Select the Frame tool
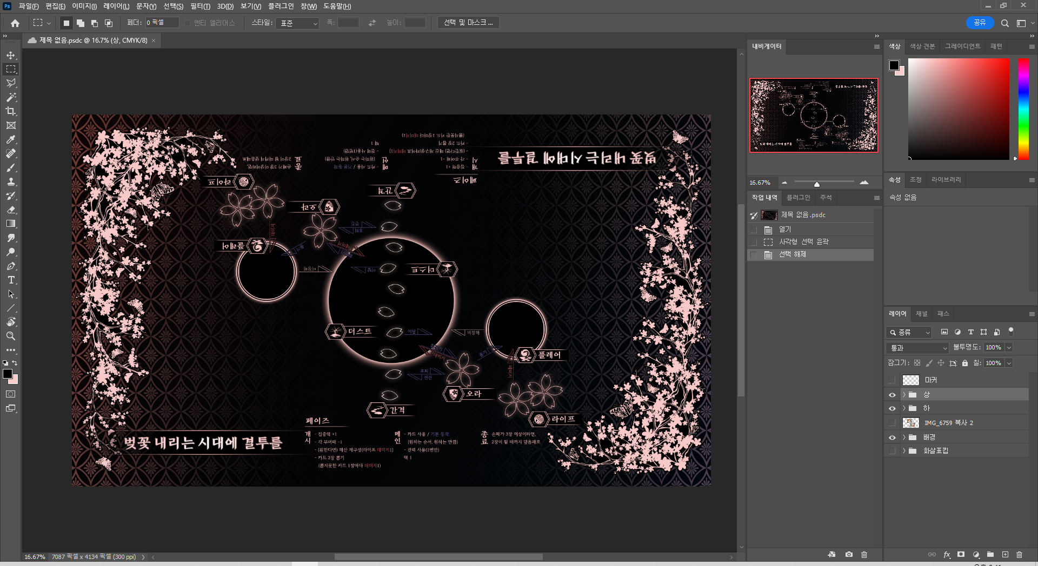Screen dimensions: 1038x566 point(11,125)
